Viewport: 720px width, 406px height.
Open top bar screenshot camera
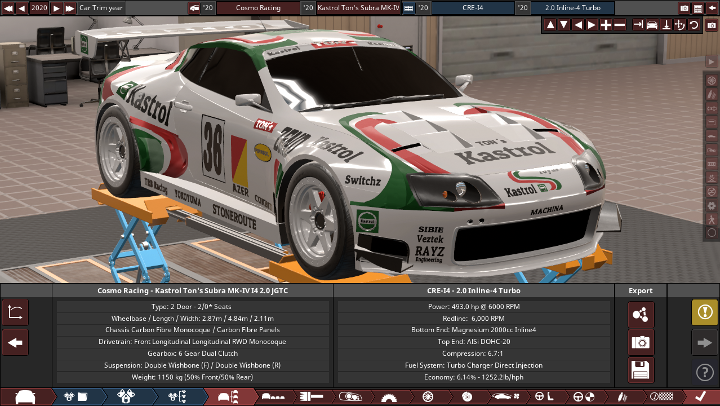tap(684, 8)
